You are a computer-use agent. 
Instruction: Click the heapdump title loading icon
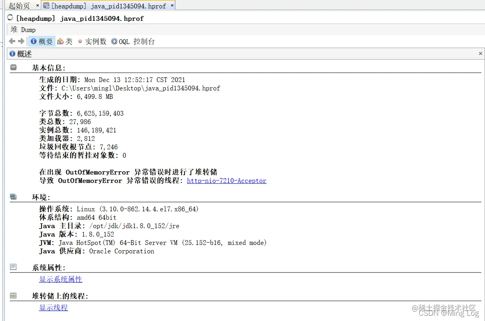tap(10, 18)
